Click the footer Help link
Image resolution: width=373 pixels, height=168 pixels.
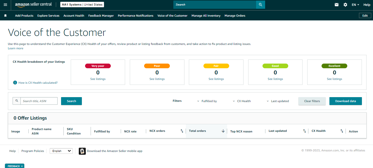tap(13, 151)
